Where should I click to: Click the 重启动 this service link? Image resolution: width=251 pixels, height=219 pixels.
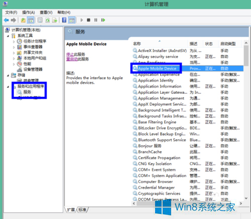tap(72, 59)
